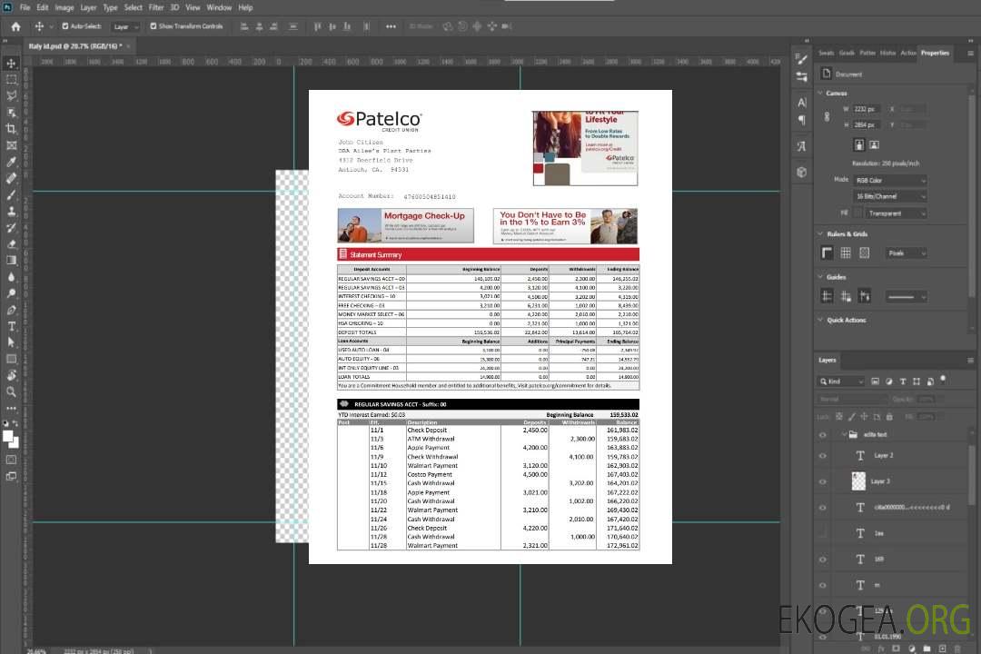This screenshot has height=654, width=981.
Task: Toggle the grid button in Rulers & Grids
Action: 846,253
